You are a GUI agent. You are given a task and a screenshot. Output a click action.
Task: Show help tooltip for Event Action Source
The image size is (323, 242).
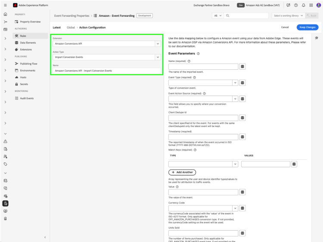point(204,93)
